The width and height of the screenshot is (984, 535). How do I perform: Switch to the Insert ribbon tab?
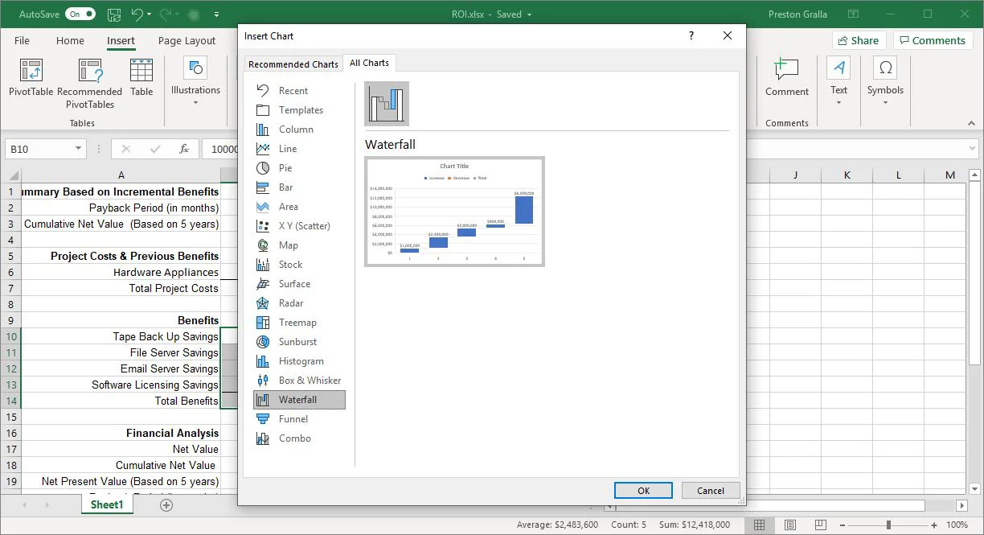[x=121, y=40]
